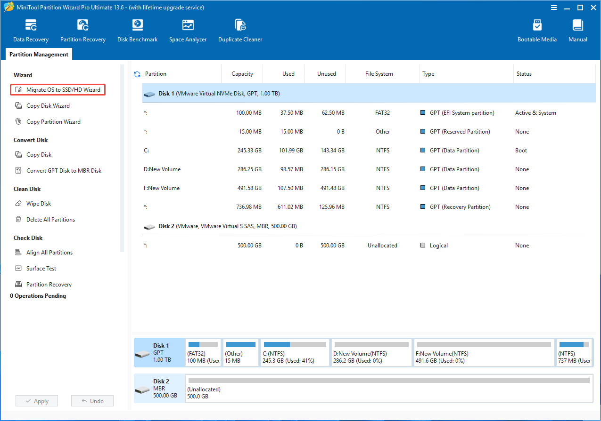
Task: Select the 500.00 GB Unallocated row
Action: click(369, 246)
